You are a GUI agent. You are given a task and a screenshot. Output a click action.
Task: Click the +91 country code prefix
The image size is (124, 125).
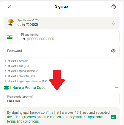point(24,39)
